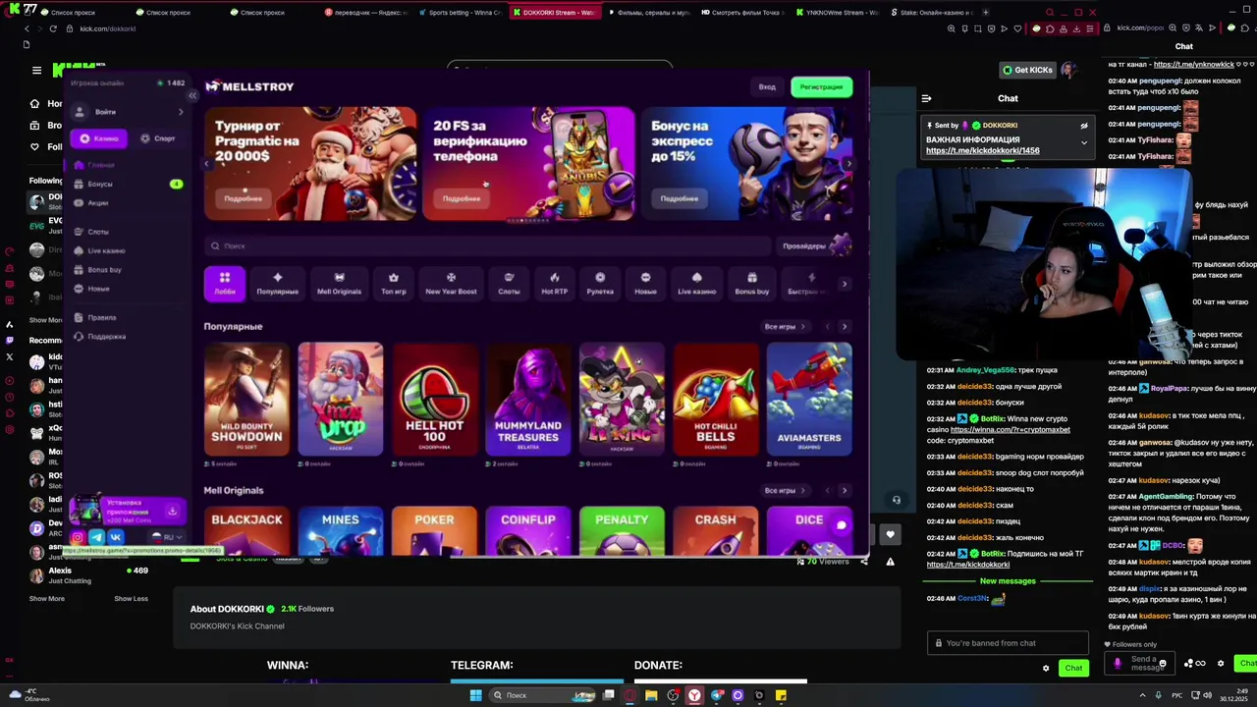The image size is (1257, 707).
Task: Select the Hot RTP category tile
Action: click(554, 283)
